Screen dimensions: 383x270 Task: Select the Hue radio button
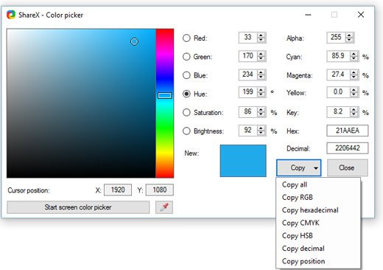[x=186, y=94]
